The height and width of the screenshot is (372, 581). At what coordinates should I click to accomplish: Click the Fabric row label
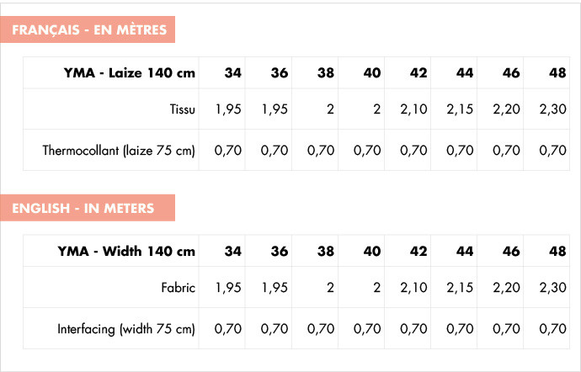[x=178, y=288]
